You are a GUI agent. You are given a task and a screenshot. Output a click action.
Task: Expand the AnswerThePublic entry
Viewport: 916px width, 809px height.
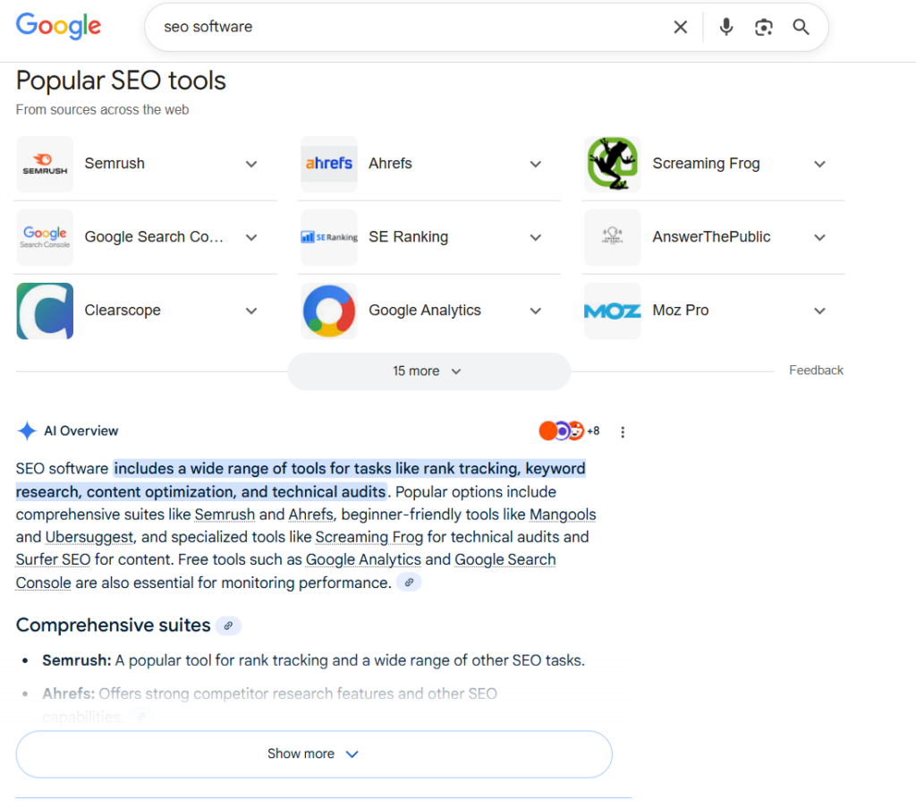819,237
